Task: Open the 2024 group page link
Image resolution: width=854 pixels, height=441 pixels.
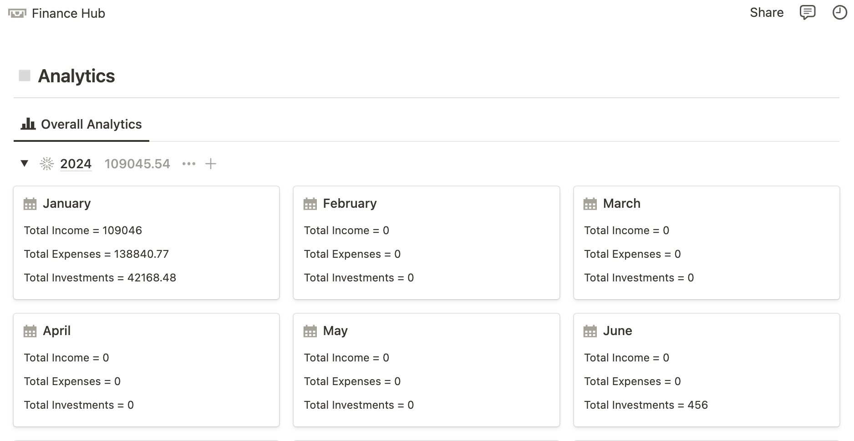Action: [x=76, y=164]
